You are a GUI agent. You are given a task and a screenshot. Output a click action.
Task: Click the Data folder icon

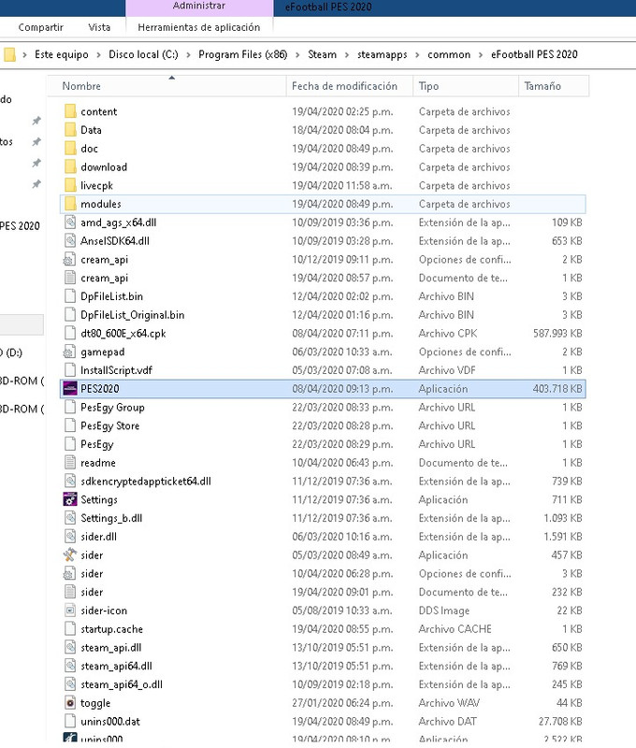click(70, 130)
